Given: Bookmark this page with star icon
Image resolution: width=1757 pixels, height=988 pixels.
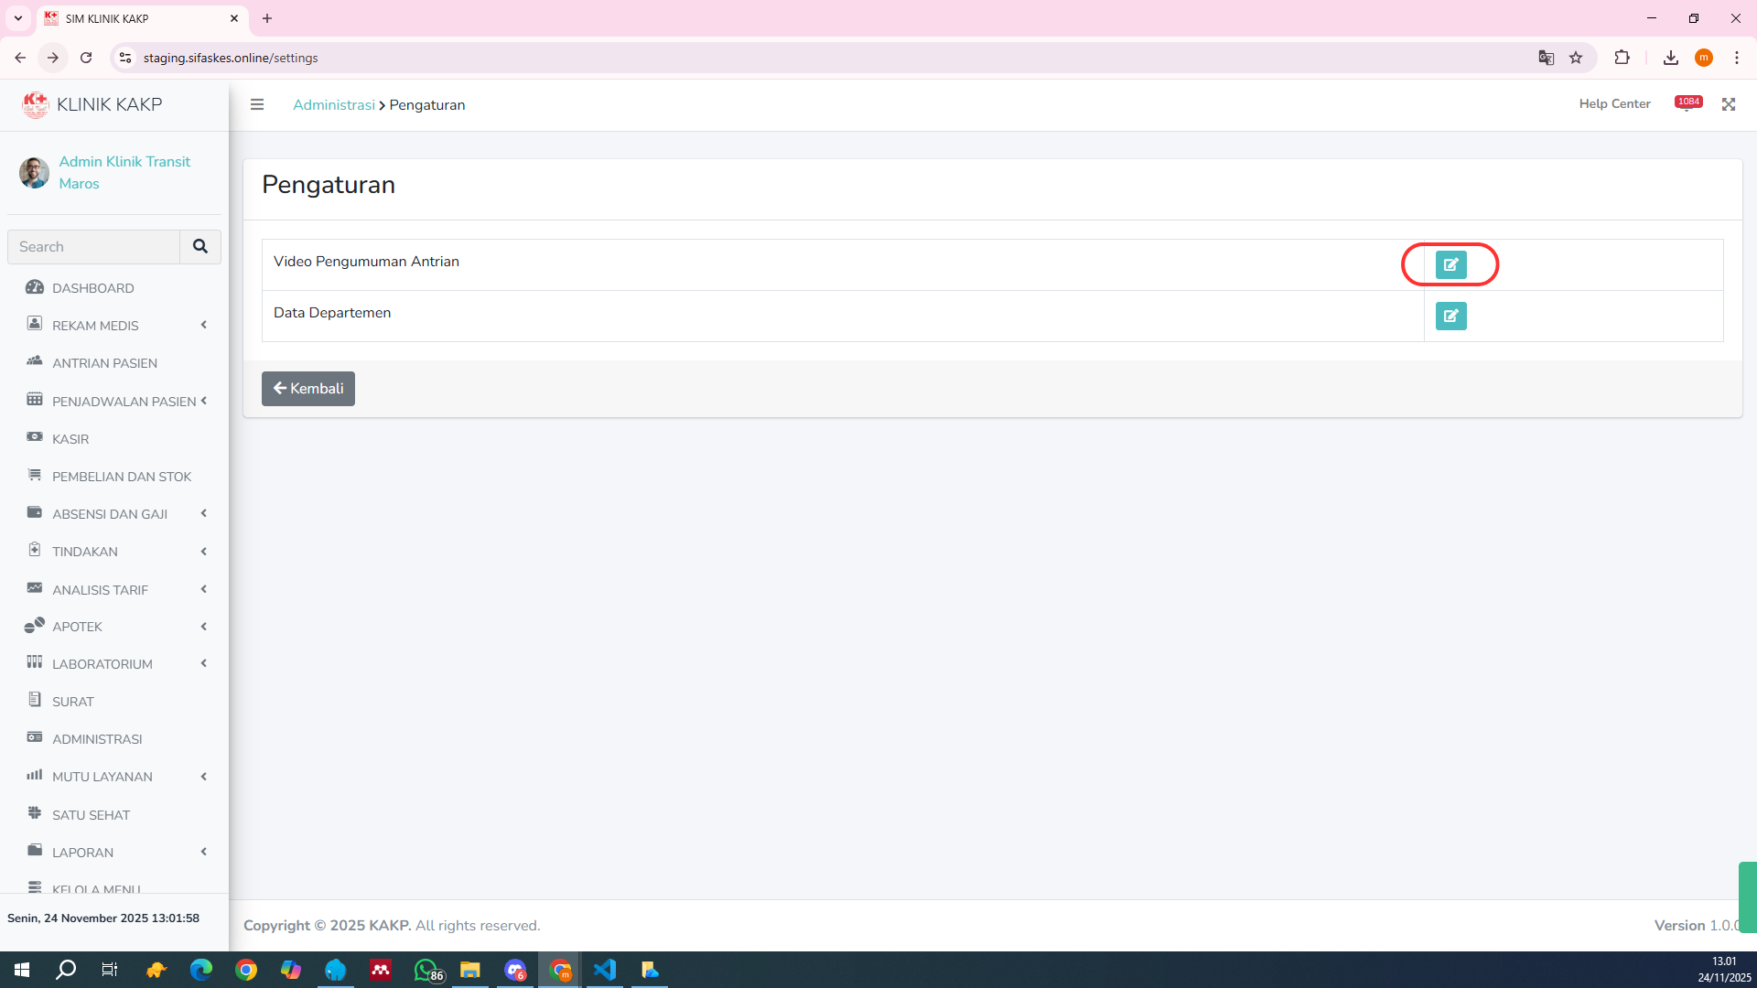Looking at the screenshot, I should [x=1576, y=58].
